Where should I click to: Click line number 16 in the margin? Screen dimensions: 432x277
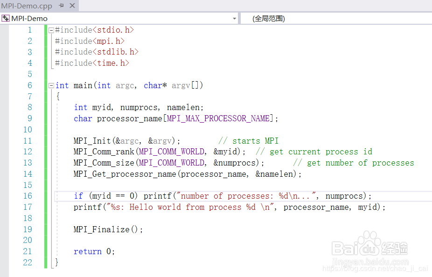[x=28, y=196]
